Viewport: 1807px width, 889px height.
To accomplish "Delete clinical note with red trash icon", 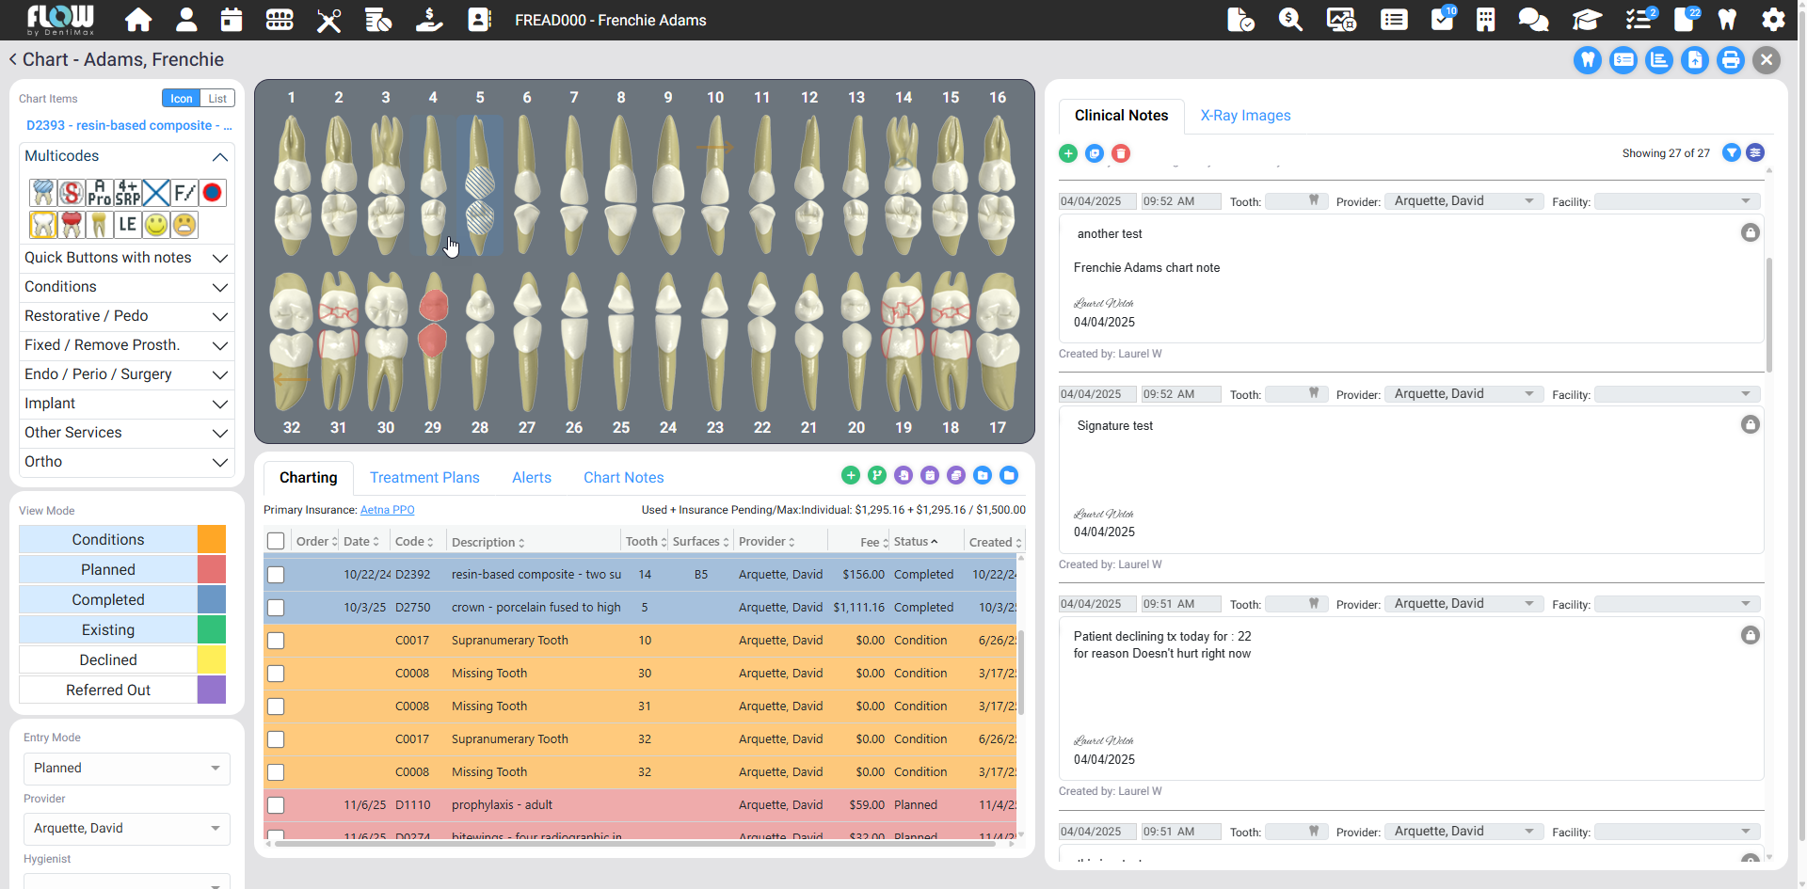I will pos(1120,153).
